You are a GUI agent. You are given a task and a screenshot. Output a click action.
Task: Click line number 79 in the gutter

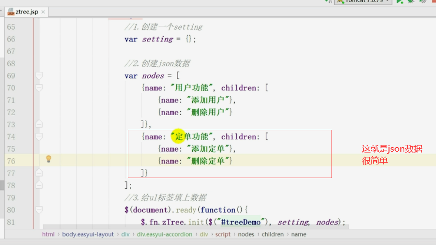tap(11, 198)
